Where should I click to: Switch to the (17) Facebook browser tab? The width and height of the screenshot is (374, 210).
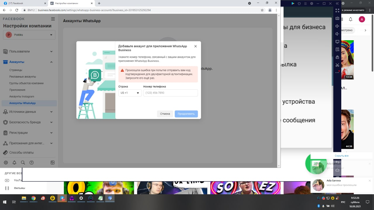[x=24, y=3]
